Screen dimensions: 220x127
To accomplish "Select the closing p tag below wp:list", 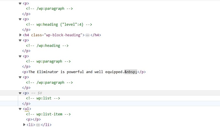I will [x=26, y=103].
